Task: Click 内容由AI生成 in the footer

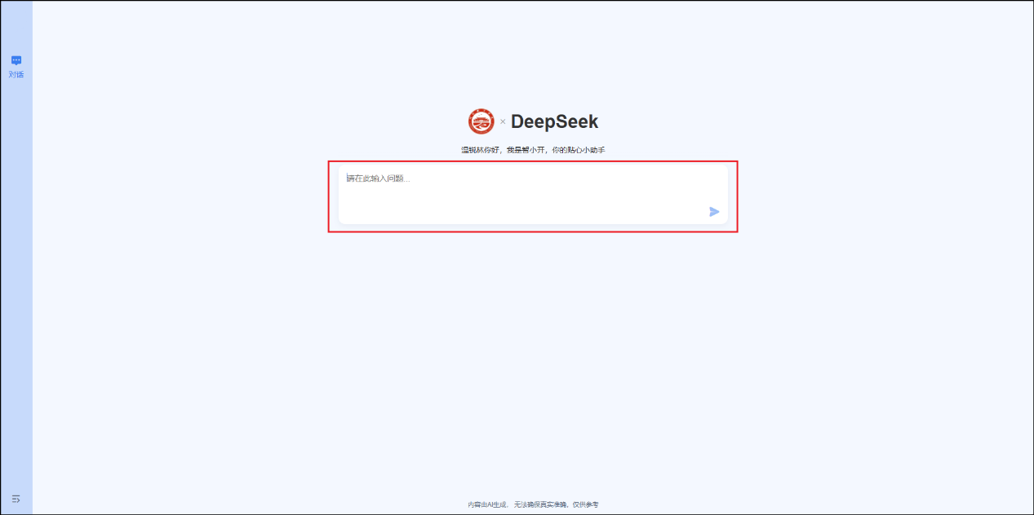Action: click(487, 505)
